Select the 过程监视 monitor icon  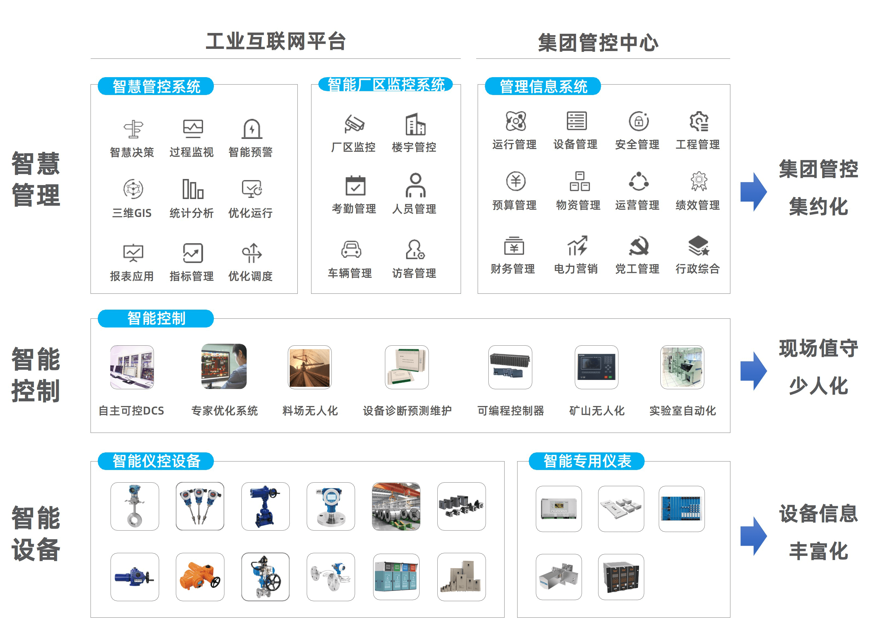click(x=193, y=128)
